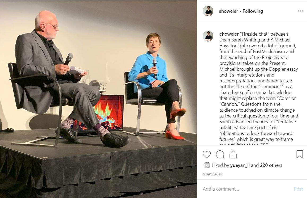Viewport: 307px width, 198px height.
Task: Toggle the Following status button
Action: [253, 11]
